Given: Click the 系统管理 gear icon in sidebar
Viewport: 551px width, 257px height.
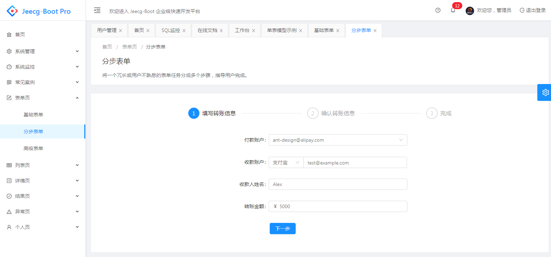Looking at the screenshot, I should click(x=9, y=51).
